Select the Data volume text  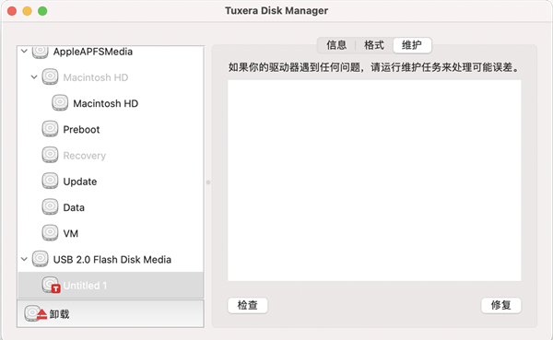coord(74,207)
